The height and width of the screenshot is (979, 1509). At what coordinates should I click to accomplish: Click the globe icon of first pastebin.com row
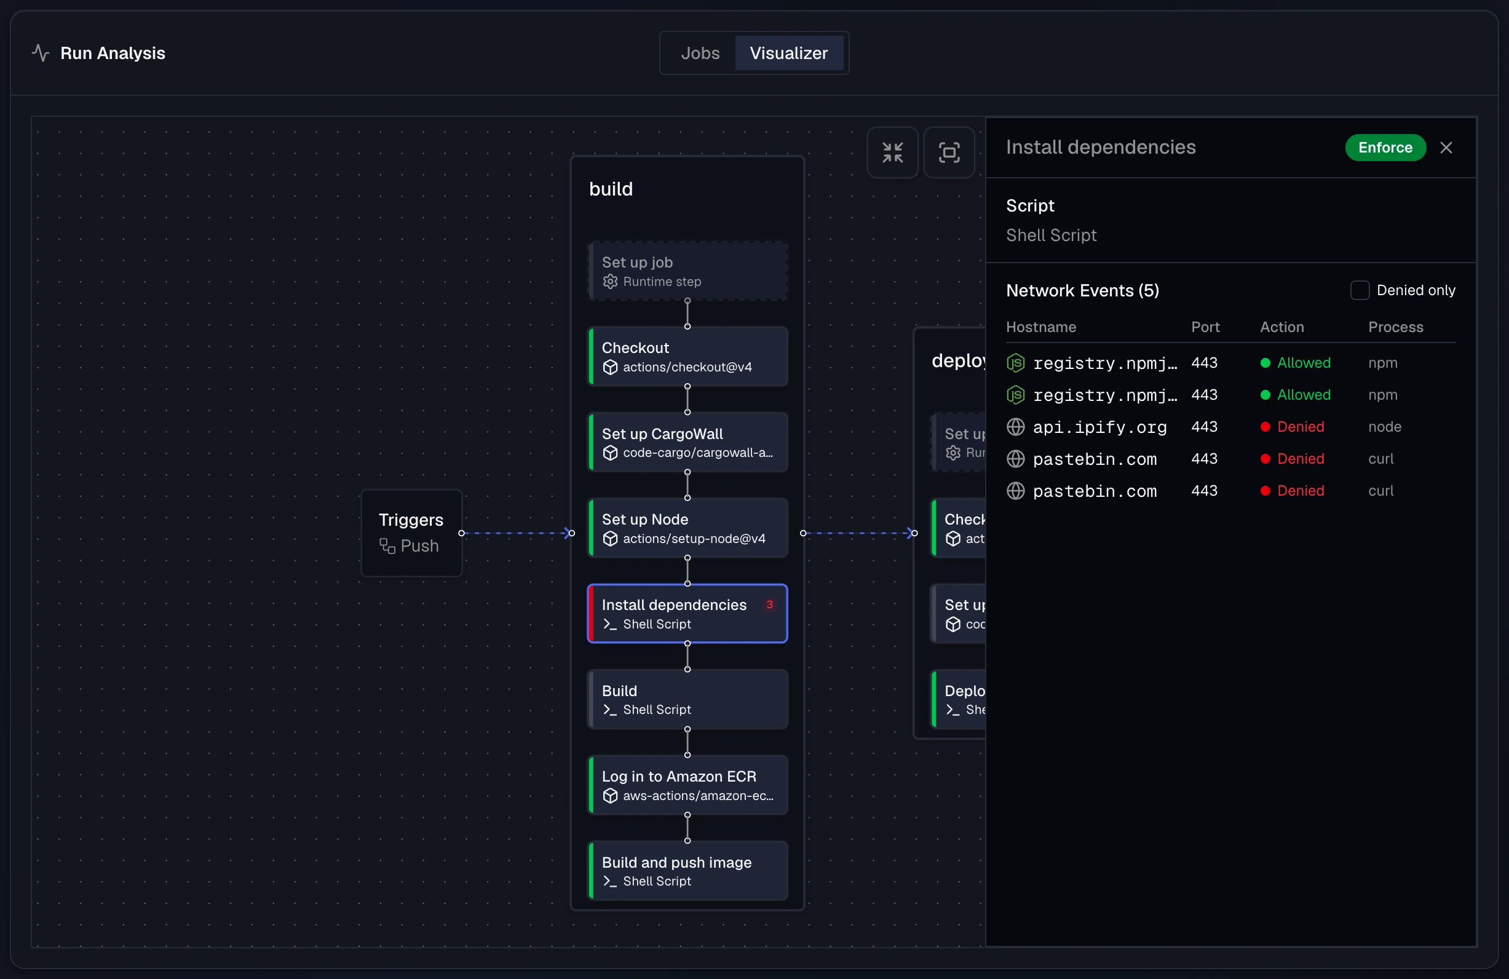[1016, 458]
